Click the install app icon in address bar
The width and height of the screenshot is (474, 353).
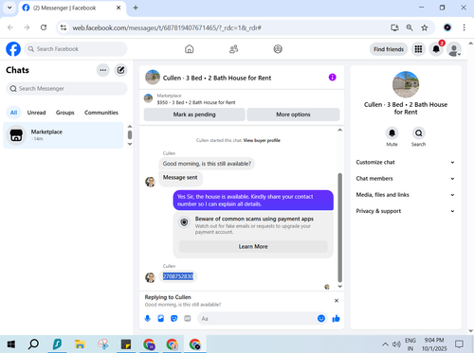click(394, 27)
